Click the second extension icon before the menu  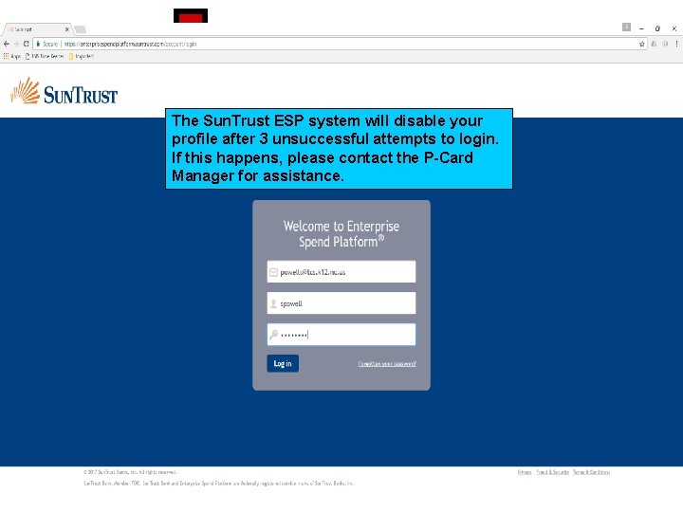[x=665, y=44]
